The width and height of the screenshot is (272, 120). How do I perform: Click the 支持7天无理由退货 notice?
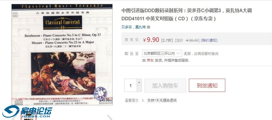(162, 100)
